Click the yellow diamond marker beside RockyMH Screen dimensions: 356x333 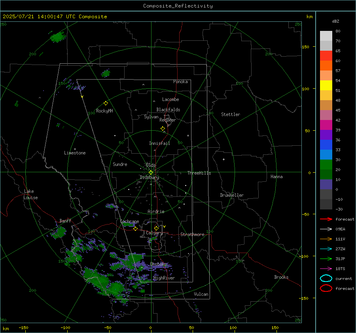pyautogui.click(x=106, y=103)
